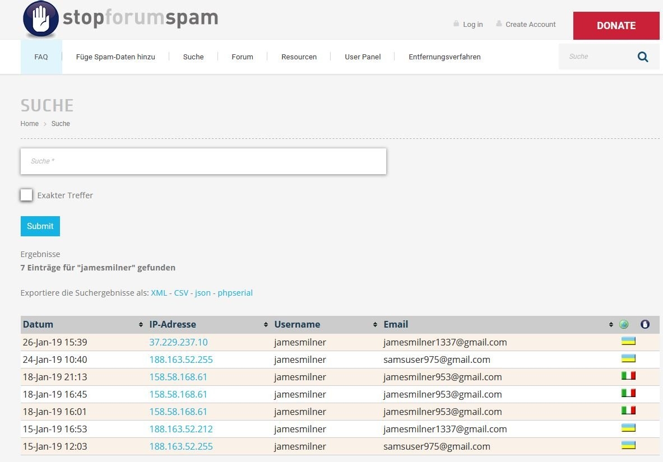
Task: Sort table by Datum column arrows
Action: pyautogui.click(x=140, y=325)
